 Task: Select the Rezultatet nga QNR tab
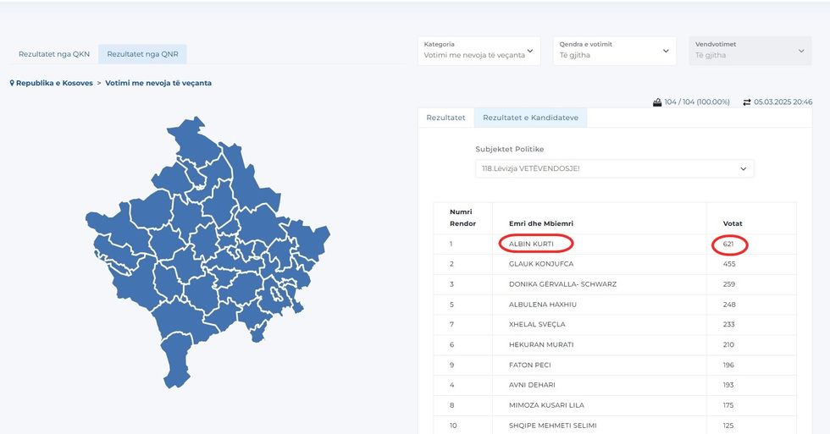(x=142, y=54)
